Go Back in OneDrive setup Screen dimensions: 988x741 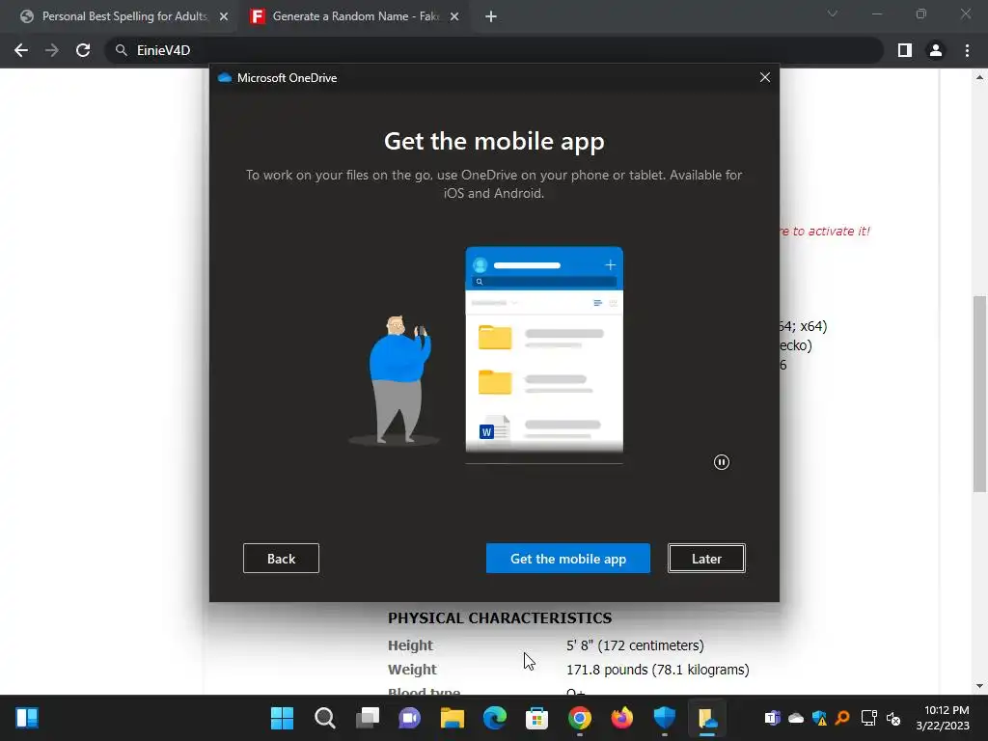pos(281,559)
